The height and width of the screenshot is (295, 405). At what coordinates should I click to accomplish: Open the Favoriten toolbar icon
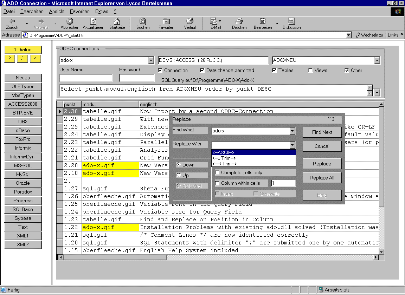166,21
